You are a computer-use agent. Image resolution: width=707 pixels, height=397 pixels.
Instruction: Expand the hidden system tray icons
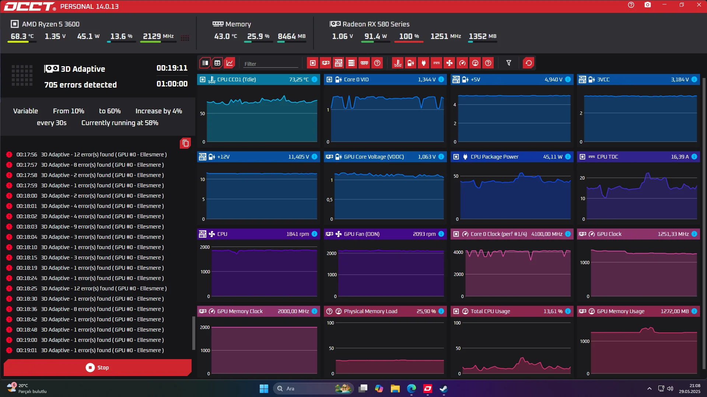point(650,389)
